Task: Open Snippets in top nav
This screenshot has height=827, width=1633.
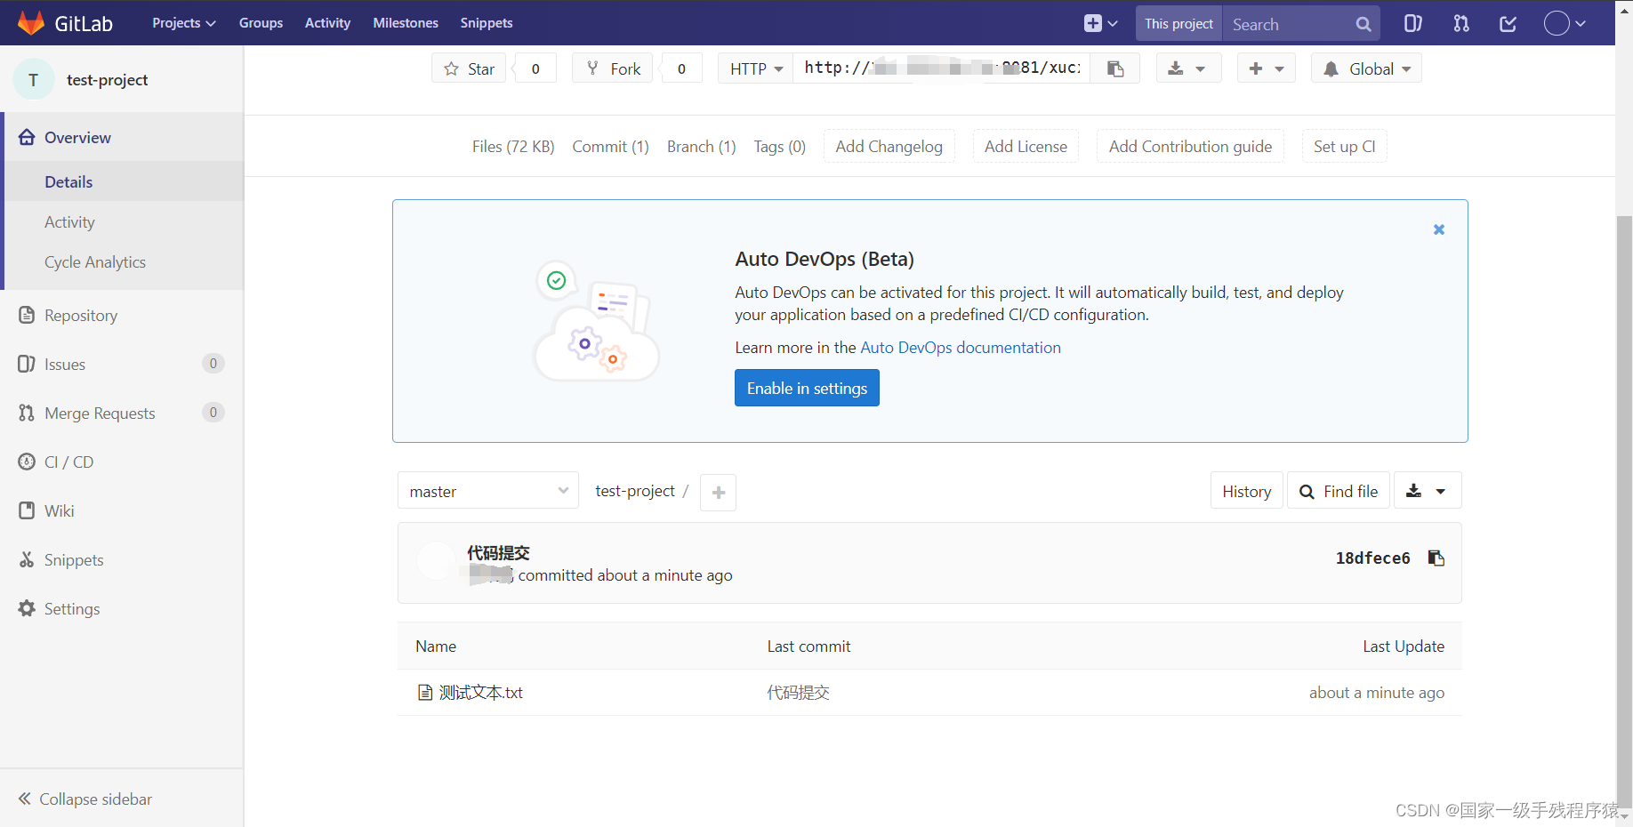Action: pos(486,23)
